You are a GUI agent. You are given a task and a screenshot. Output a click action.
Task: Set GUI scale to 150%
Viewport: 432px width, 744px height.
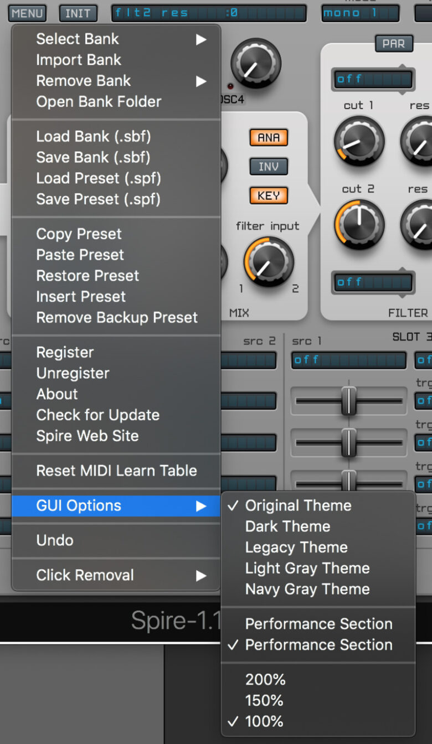pyautogui.click(x=318, y=701)
